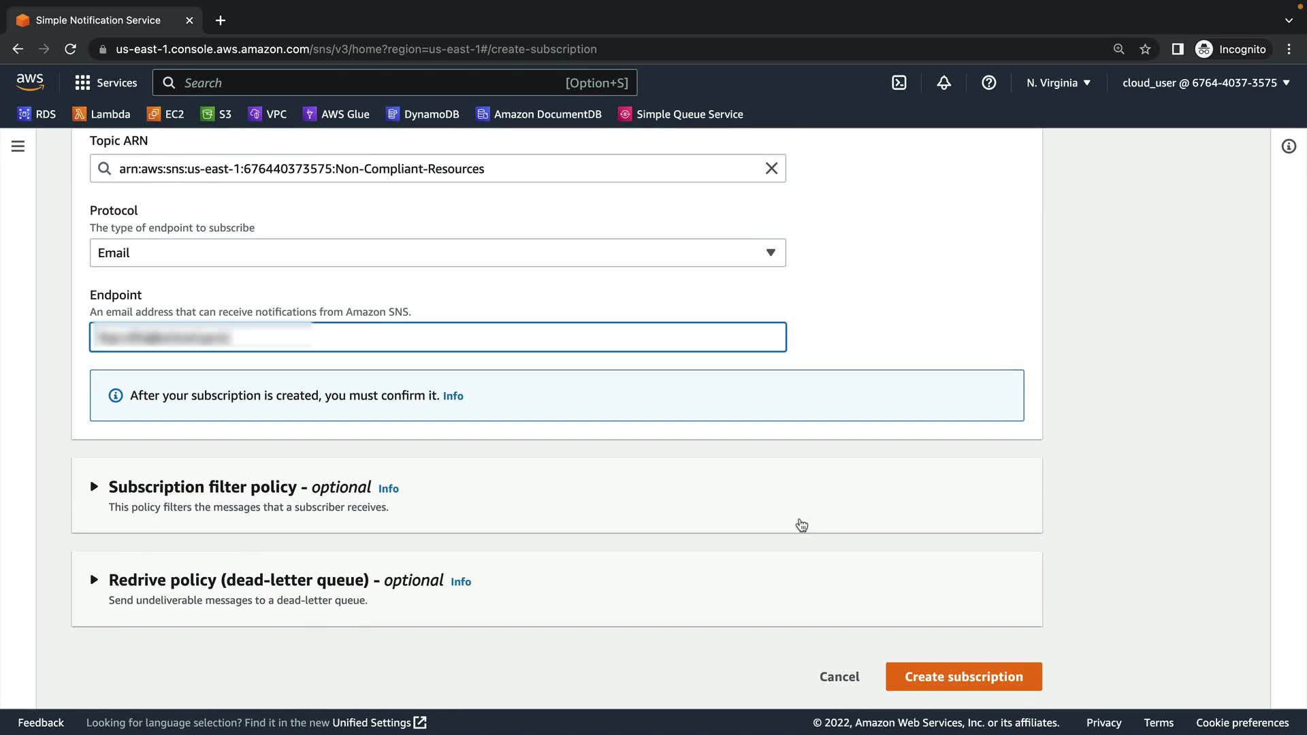Screen dimensions: 1307x735
Task: Open the N. Virginia region selector
Action: [x=1058, y=83]
